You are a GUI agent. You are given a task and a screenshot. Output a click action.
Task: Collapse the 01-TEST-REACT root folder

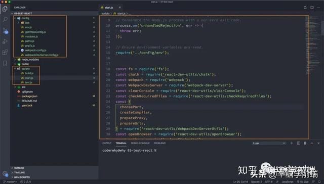tap(12, 14)
